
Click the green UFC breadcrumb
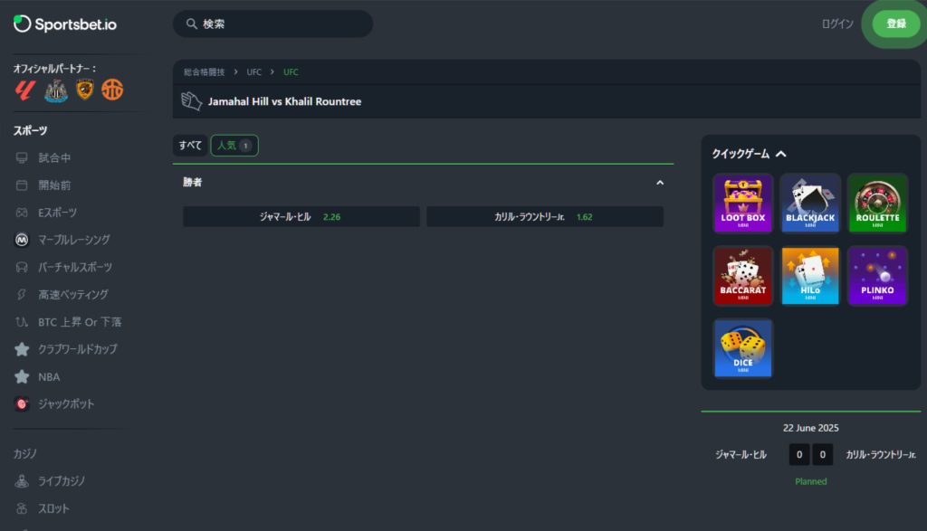(x=291, y=72)
